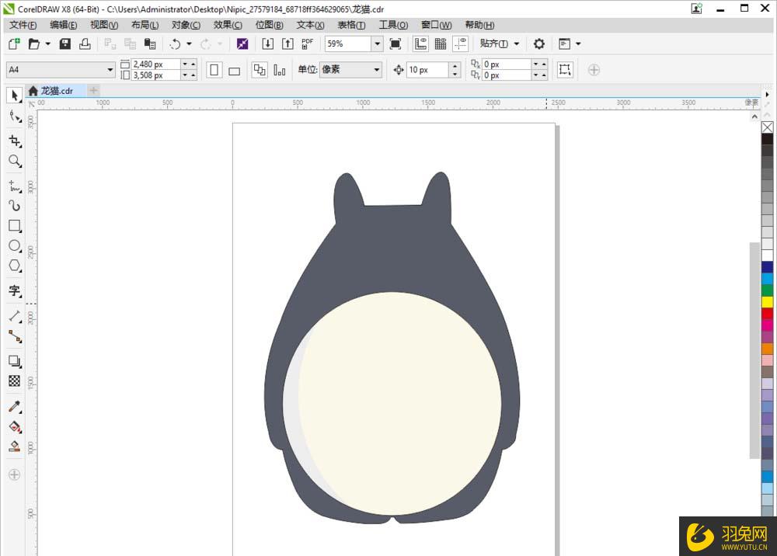The image size is (777, 556).
Task: Pick the red palette swatch
Action: pyautogui.click(x=767, y=314)
